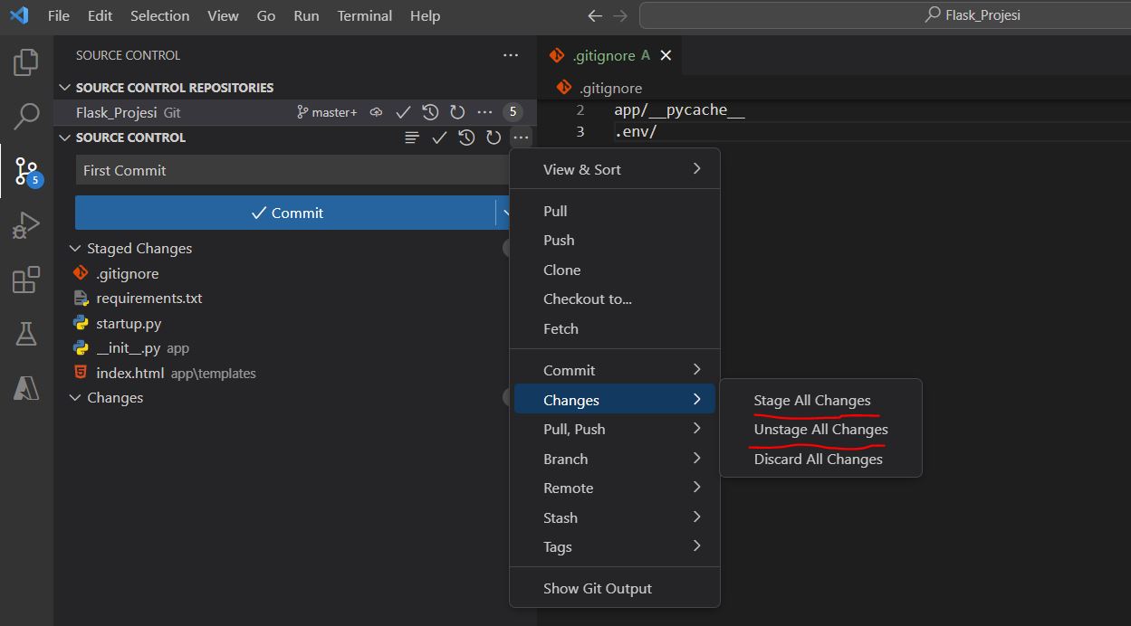Select Unstage All Changes
1131x626 pixels.
(820, 430)
